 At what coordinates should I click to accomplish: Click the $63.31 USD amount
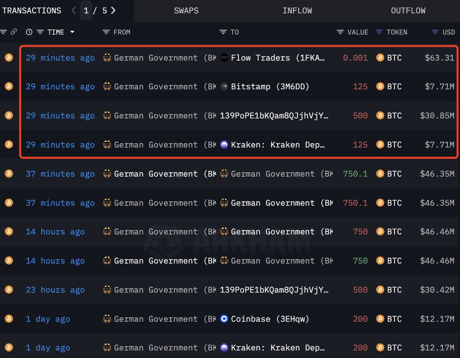point(439,57)
